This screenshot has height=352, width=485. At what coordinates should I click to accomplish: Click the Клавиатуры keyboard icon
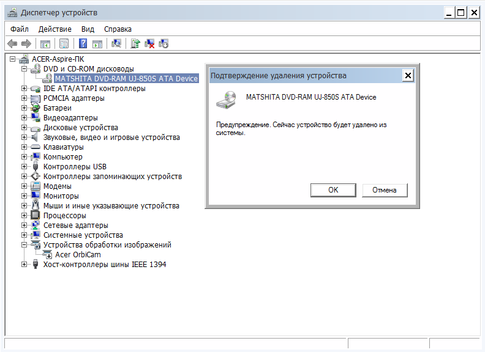point(36,147)
